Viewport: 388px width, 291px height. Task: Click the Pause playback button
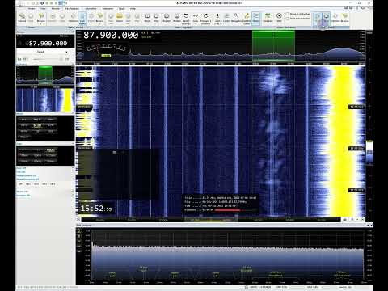click(147, 17)
